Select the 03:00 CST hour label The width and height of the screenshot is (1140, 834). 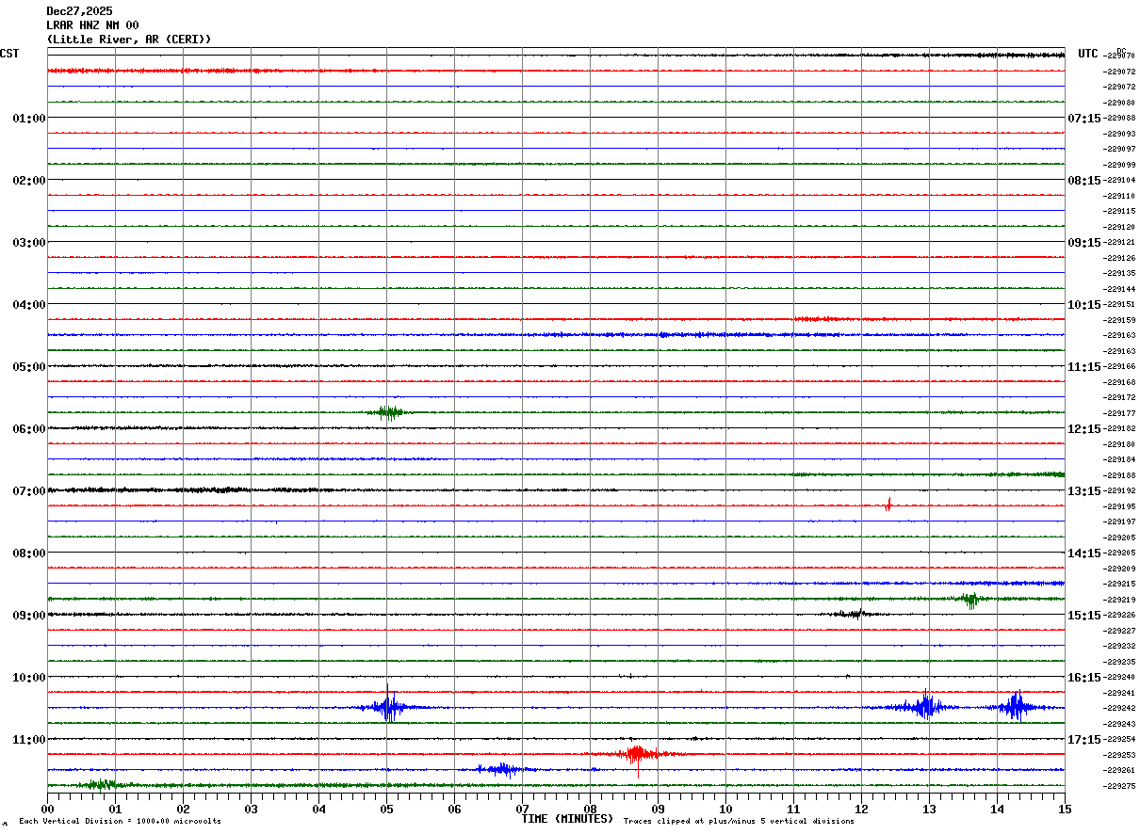[x=29, y=243]
